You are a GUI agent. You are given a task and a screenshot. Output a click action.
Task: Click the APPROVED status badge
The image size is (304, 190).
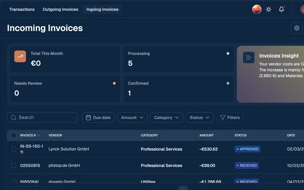tap(247, 149)
